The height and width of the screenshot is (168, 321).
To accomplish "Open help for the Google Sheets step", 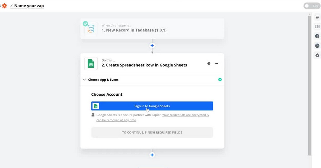I will (209, 63).
